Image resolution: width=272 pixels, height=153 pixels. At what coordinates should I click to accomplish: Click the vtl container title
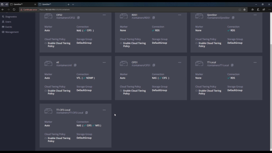(58, 62)
